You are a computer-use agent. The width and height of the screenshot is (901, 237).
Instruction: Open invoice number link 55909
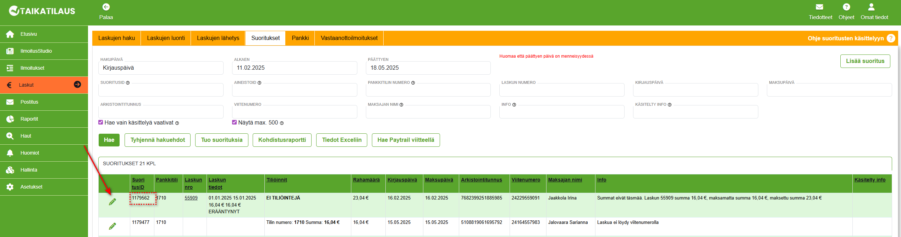(x=191, y=198)
